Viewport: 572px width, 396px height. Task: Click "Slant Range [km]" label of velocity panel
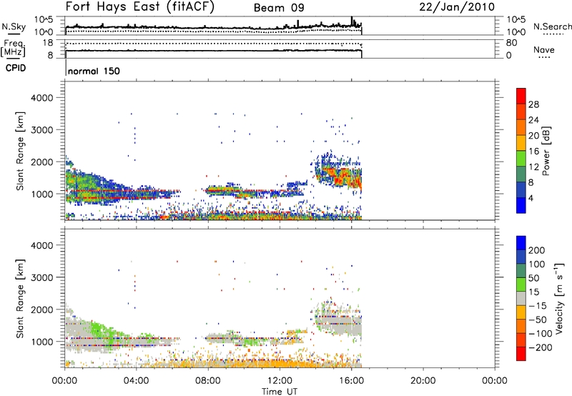tap(20, 298)
